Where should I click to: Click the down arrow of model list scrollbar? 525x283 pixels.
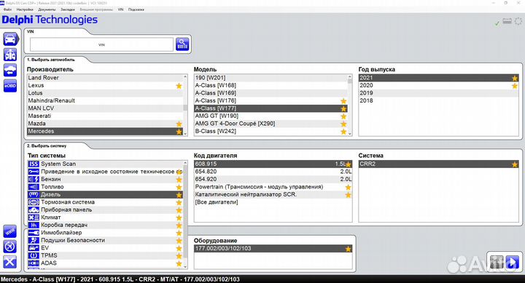coord(350,133)
